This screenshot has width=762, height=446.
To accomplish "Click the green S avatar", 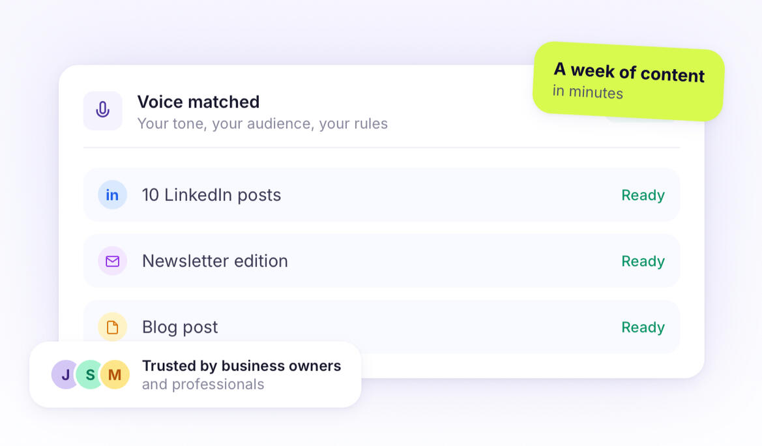I will click(90, 375).
